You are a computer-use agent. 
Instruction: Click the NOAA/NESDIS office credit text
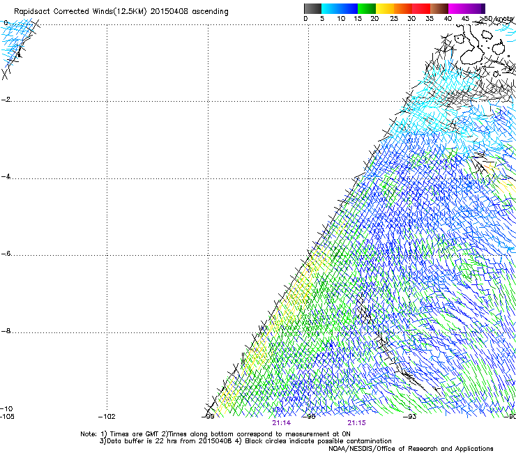[411, 449]
